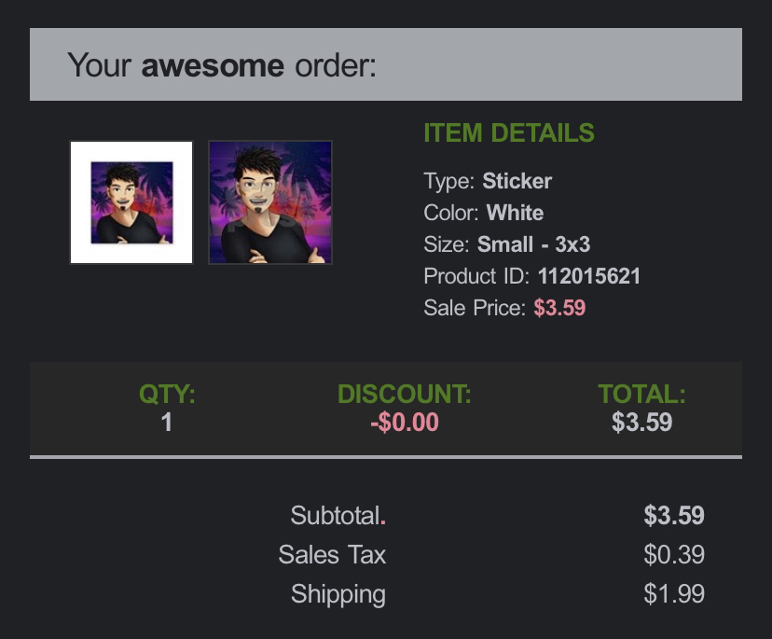772x639 pixels.
Task: Click the QTY: label
Action: (167, 395)
